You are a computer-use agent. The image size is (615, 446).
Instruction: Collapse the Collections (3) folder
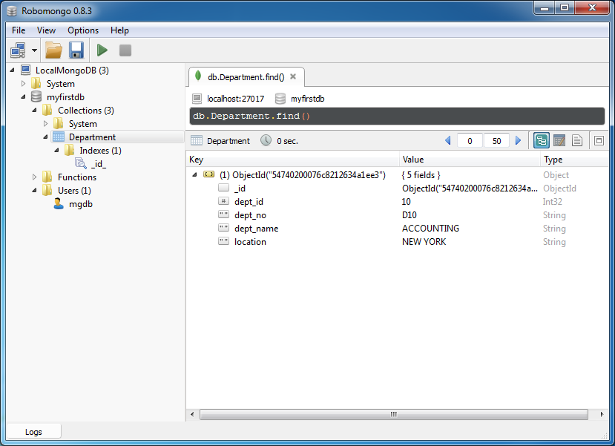click(34, 111)
